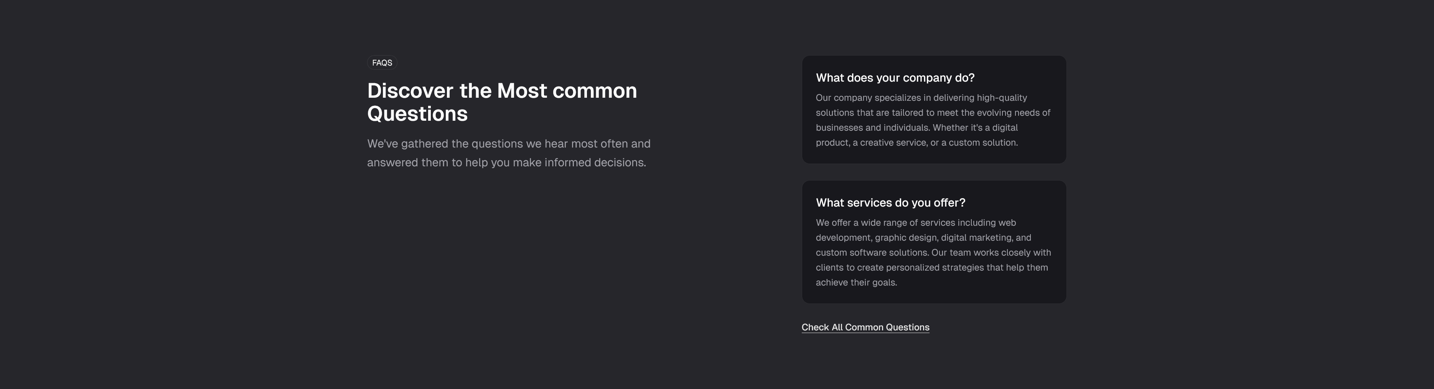Click the line starting "development, graphic design"

(x=923, y=238)
